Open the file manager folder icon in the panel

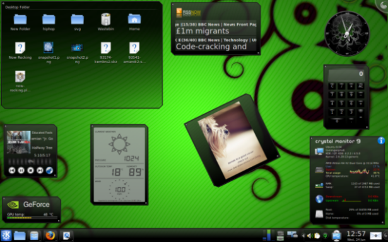coord(20,236)
